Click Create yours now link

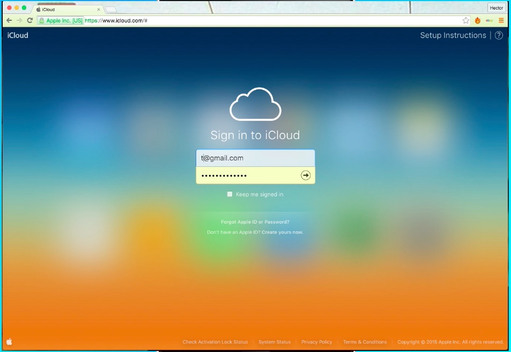282,232
